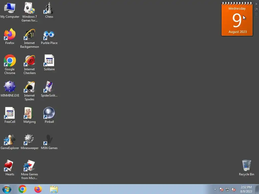This screenshot has height=194, width=259.
Task: Click the FreeCell shortcut icon
Action: point(10,115)
